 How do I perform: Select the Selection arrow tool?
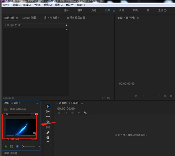point(48,106)
